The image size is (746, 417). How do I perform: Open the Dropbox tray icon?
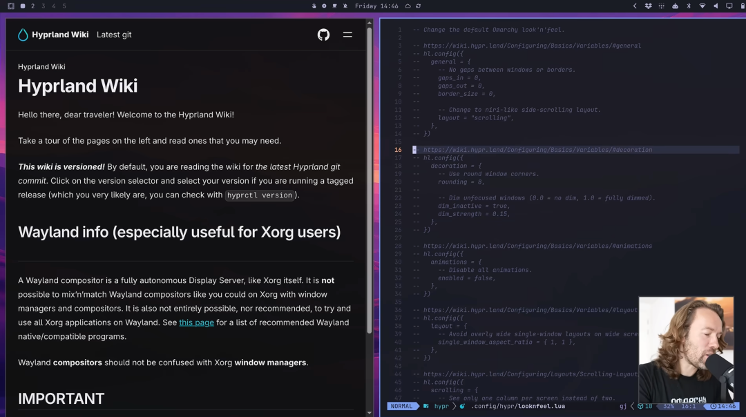tap(648, 6)
